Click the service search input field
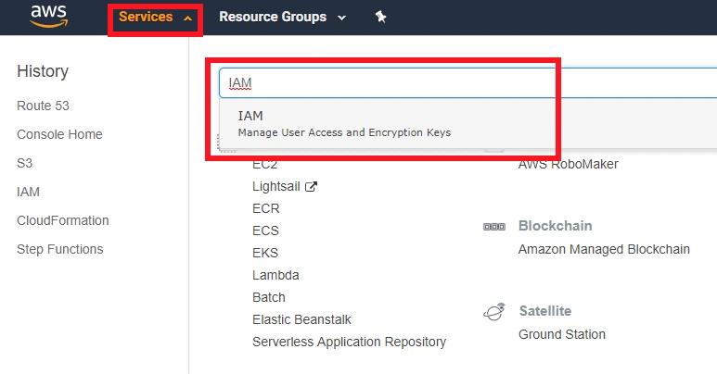This screenshot has height=374, width=717. point(464,82)
